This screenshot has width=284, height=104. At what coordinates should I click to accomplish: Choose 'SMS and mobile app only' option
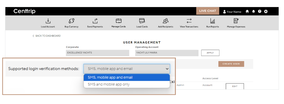click(127, 84)
